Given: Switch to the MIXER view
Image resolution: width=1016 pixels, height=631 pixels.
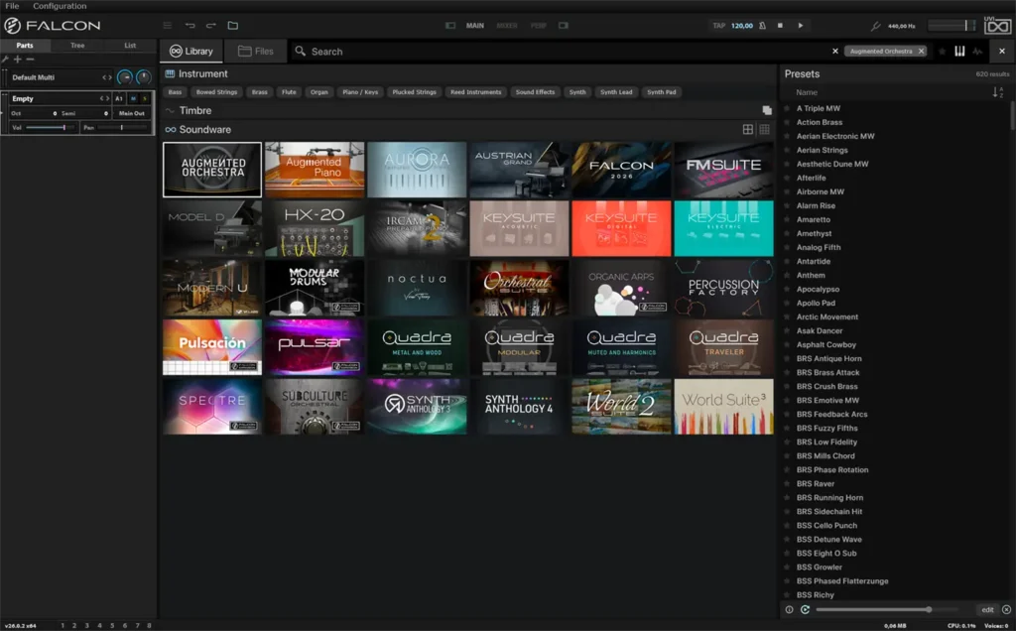Looking at the screenshot, I should coord(507,26).
